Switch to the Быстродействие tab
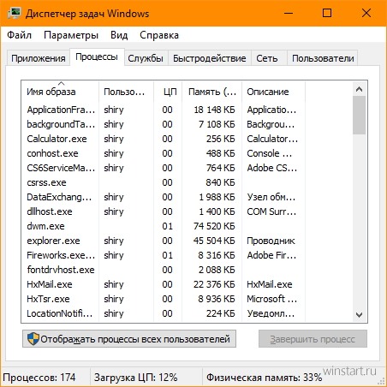Image resolution: width=387 pixels, height=387 pixels. (x=209, y=58)
